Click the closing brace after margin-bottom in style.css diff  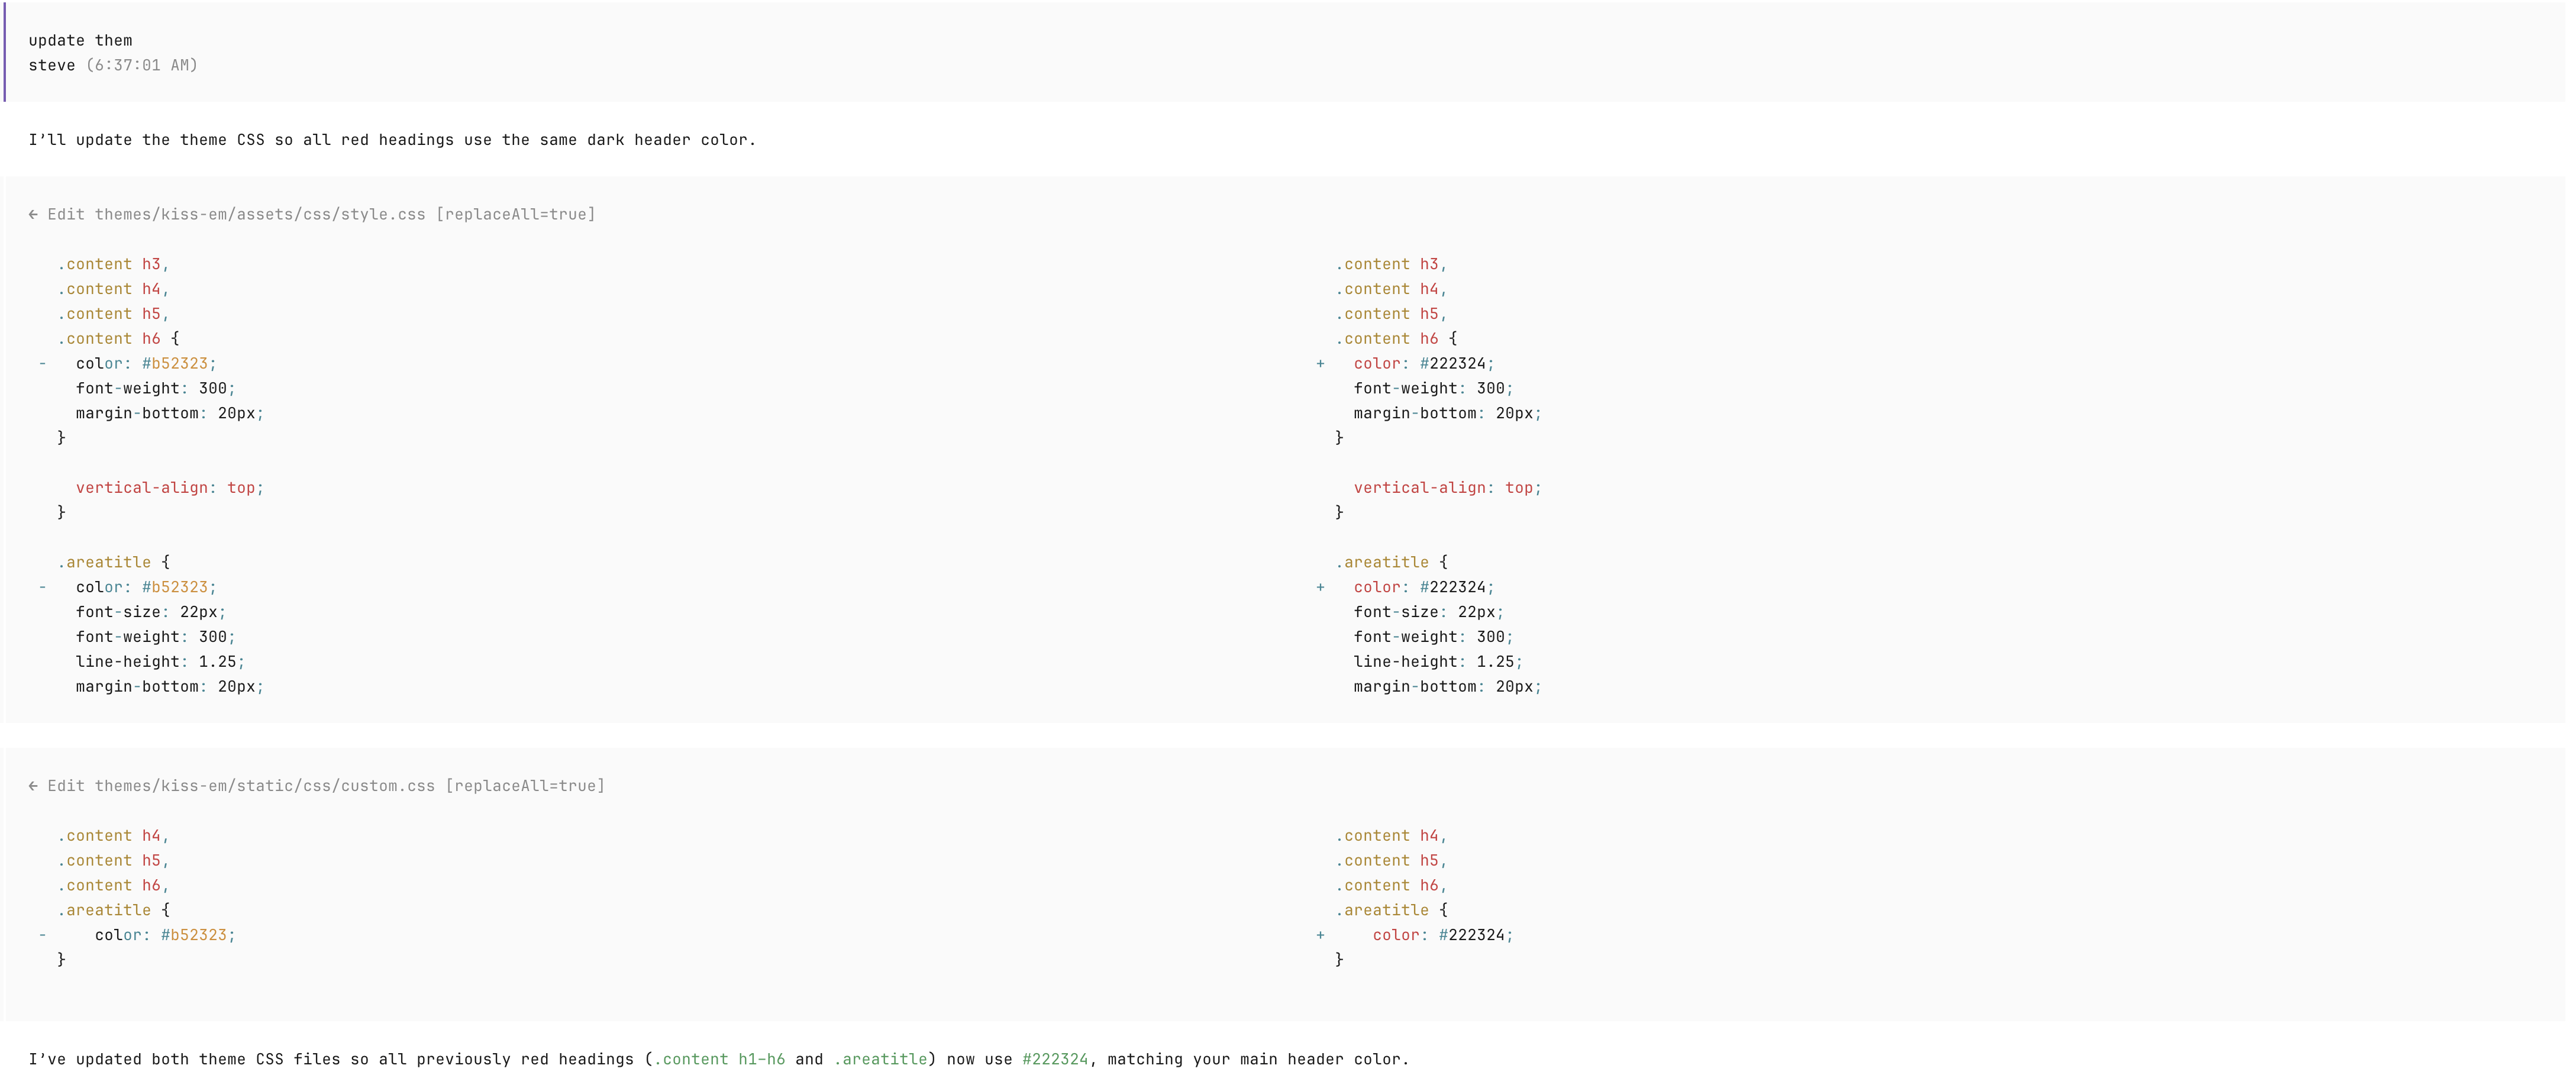click(61, 437)
